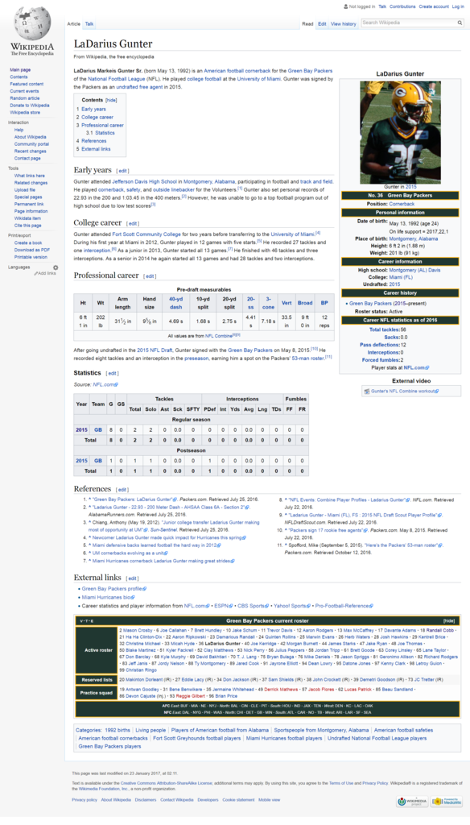The width and height of the screenshot is (470, 825).
Task: Open Fort Scott Community College link
Action: [146, 234]
